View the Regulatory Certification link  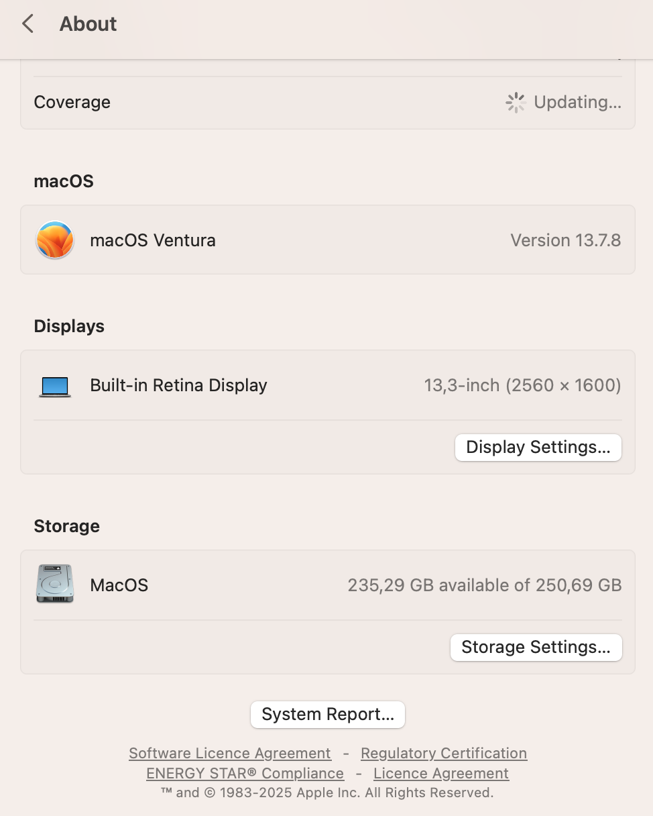coord(444,753)
